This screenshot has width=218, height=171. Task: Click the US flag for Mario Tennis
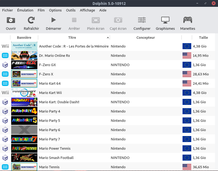point(187,167)
